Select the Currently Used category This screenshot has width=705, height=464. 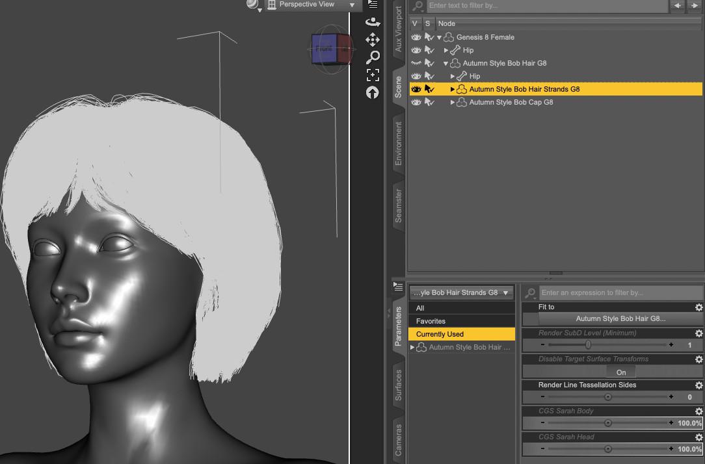point(462,334)
